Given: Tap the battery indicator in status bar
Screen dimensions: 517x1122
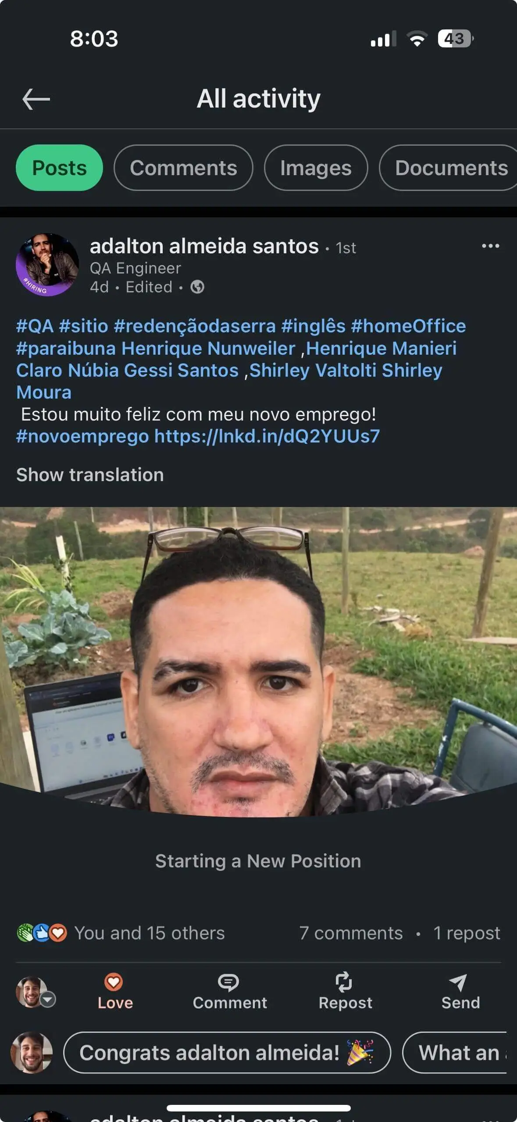Looking at the screenshot, I should (456, 39).
